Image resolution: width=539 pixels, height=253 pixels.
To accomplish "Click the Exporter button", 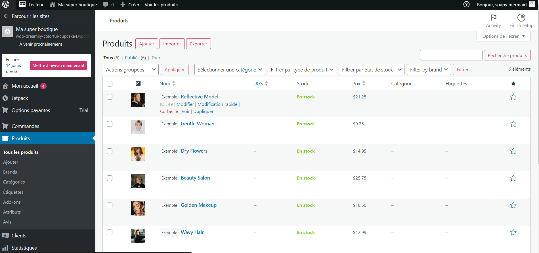I will point(199,44).
